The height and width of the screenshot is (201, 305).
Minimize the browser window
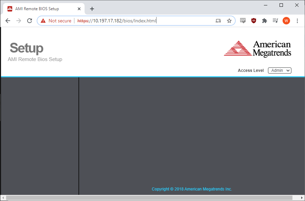[266, 5]
